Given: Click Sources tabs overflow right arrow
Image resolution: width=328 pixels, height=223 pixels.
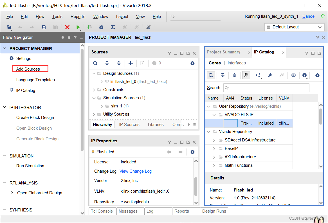Looking at the screenshot, I should pos(189,125).
